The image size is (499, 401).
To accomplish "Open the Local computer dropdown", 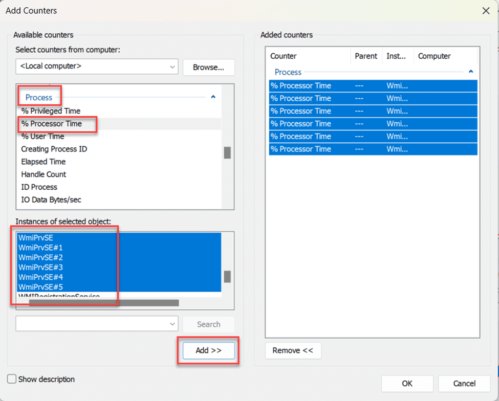I will 97,66.
